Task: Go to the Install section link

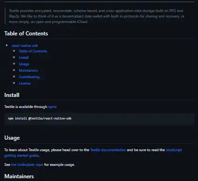Action: 24,57
